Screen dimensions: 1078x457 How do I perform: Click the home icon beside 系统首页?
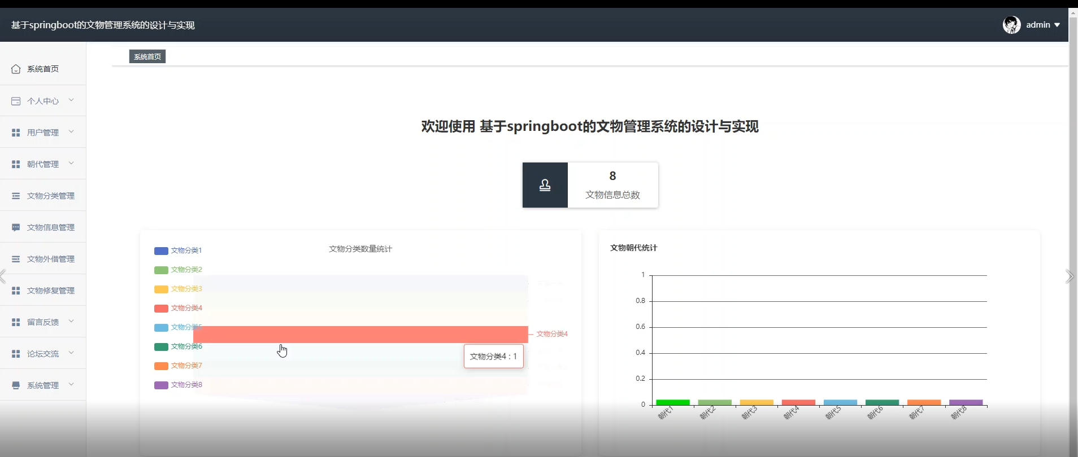[x=16, y=69]
